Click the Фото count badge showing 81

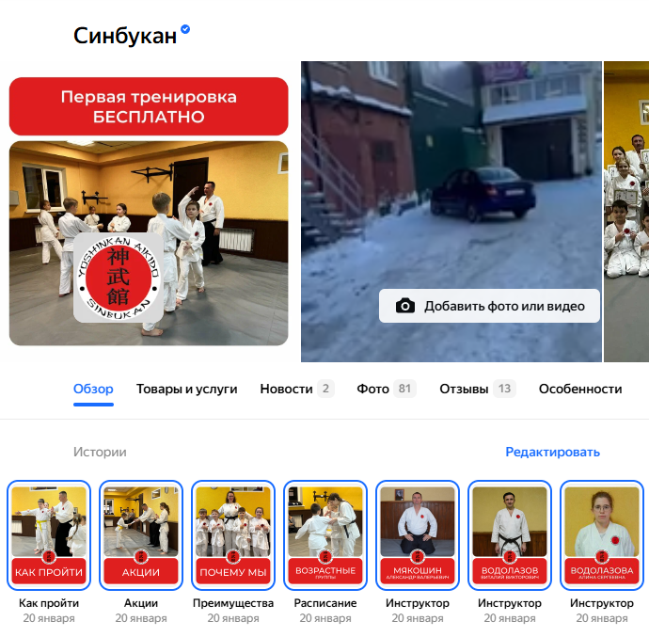tap(404, 389)
